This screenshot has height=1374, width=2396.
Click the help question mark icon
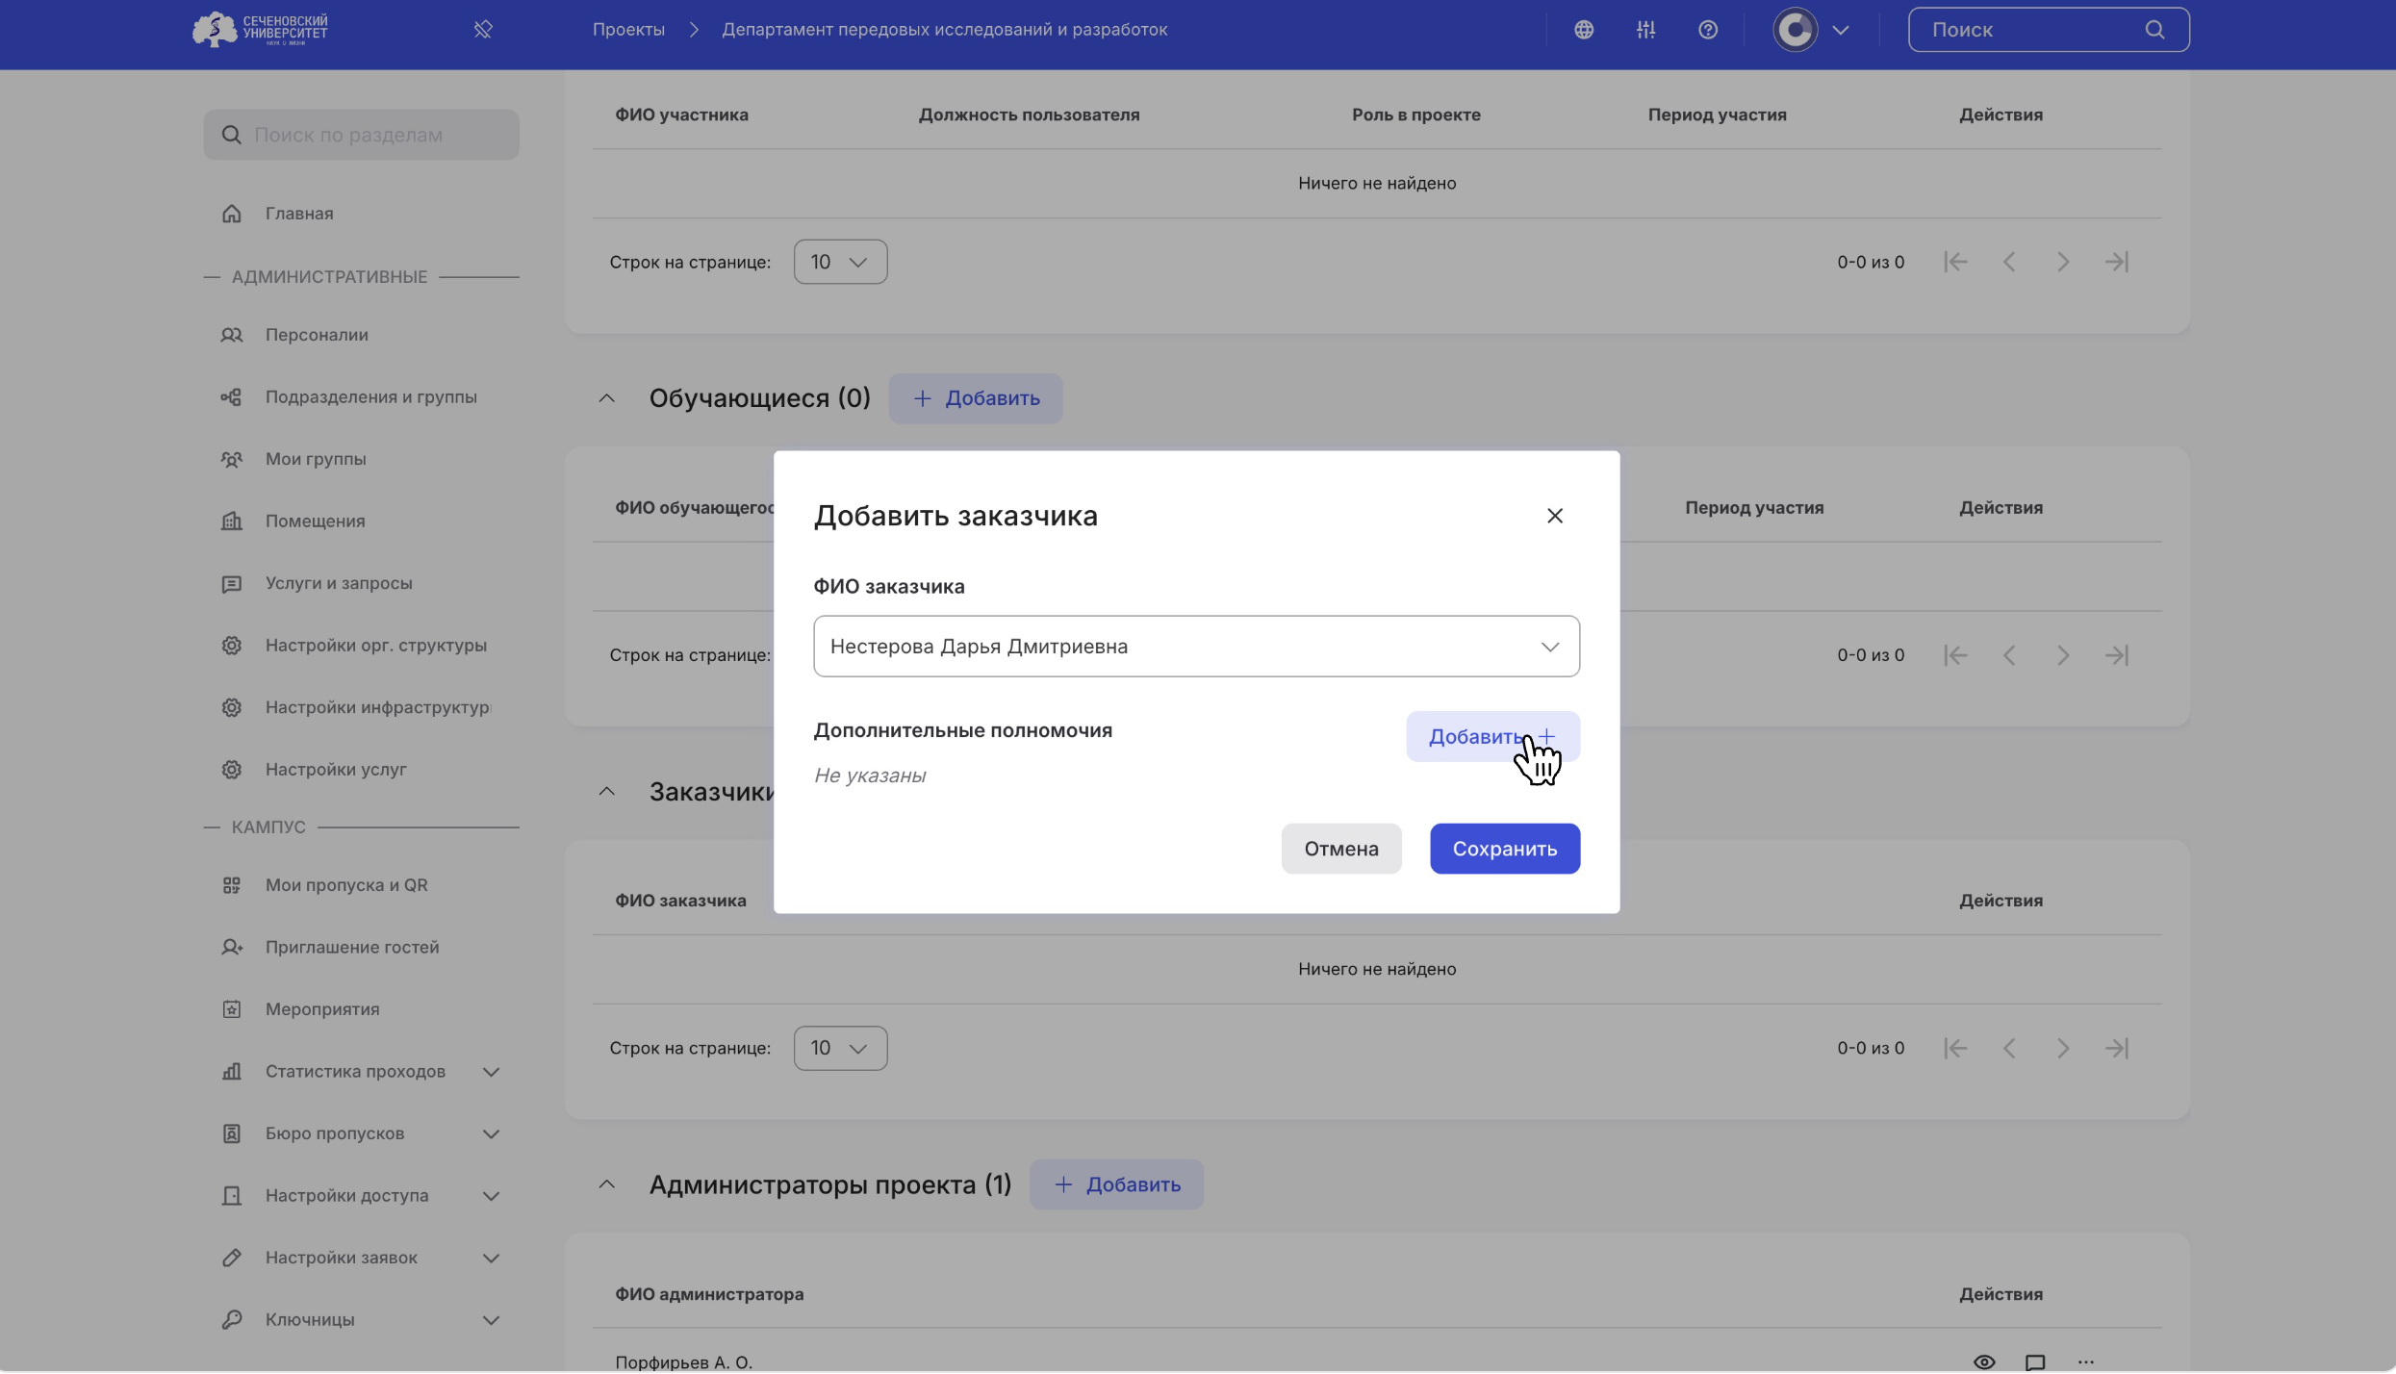pyautogui.click(x=1707, y=30)
